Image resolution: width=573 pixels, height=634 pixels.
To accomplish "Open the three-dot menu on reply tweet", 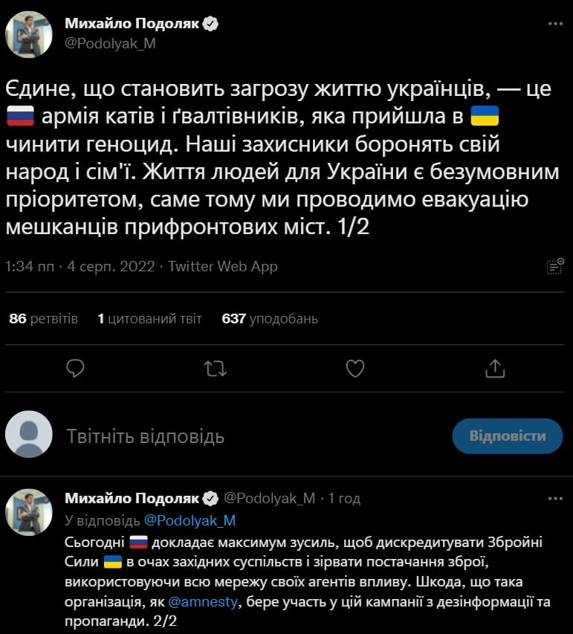I will click(555, 498).
